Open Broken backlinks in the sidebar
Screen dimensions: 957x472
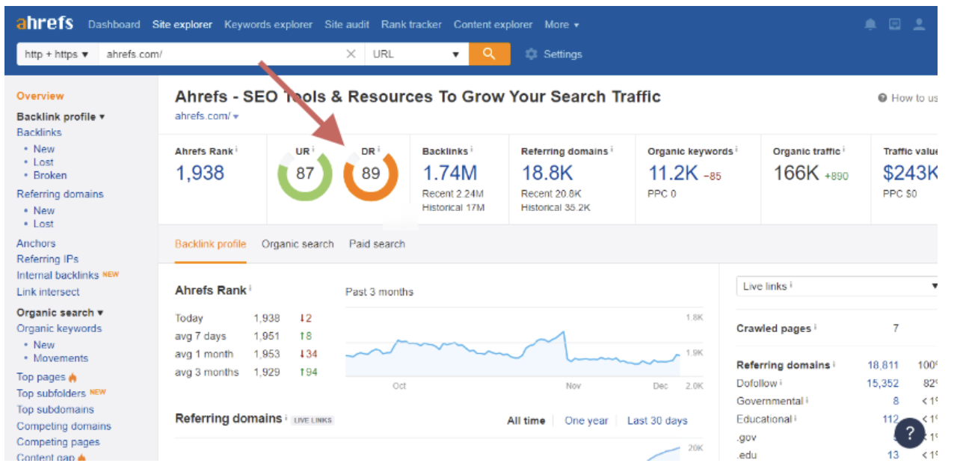tap(50, 175)
